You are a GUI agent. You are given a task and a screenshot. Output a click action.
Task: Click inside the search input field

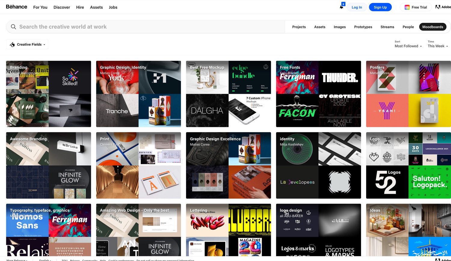[x=120, y=27]
